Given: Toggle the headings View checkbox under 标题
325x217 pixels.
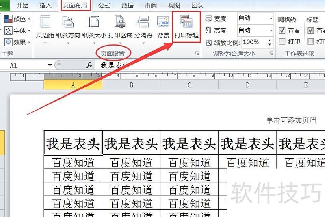Looking at the screenshot, I should [x=311, y=30].
